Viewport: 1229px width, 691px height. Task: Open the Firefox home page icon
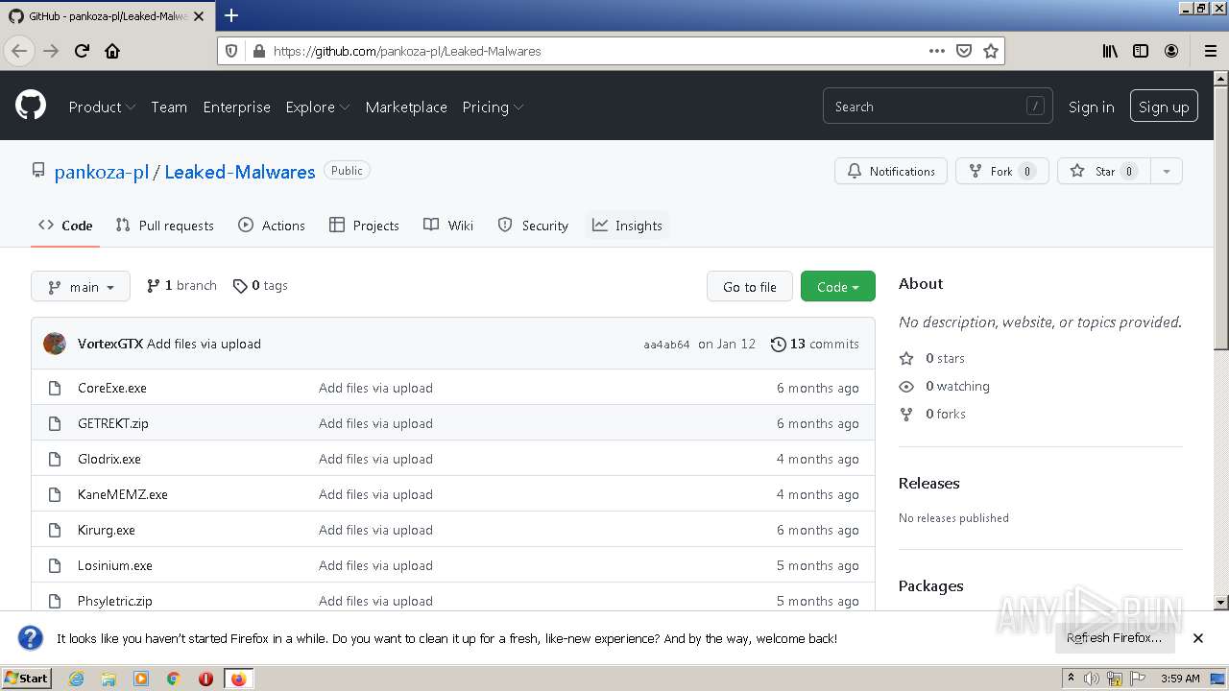[x=112, y=51]
